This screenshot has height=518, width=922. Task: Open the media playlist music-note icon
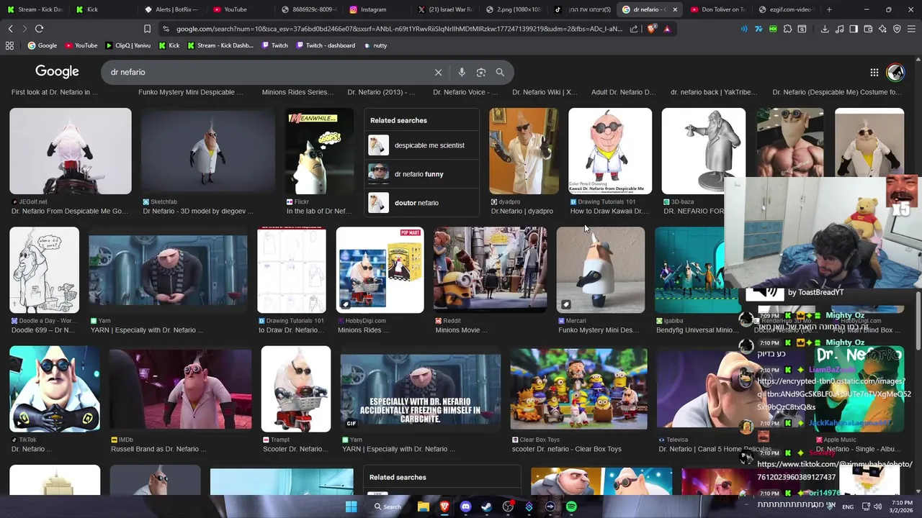(839, 29)
